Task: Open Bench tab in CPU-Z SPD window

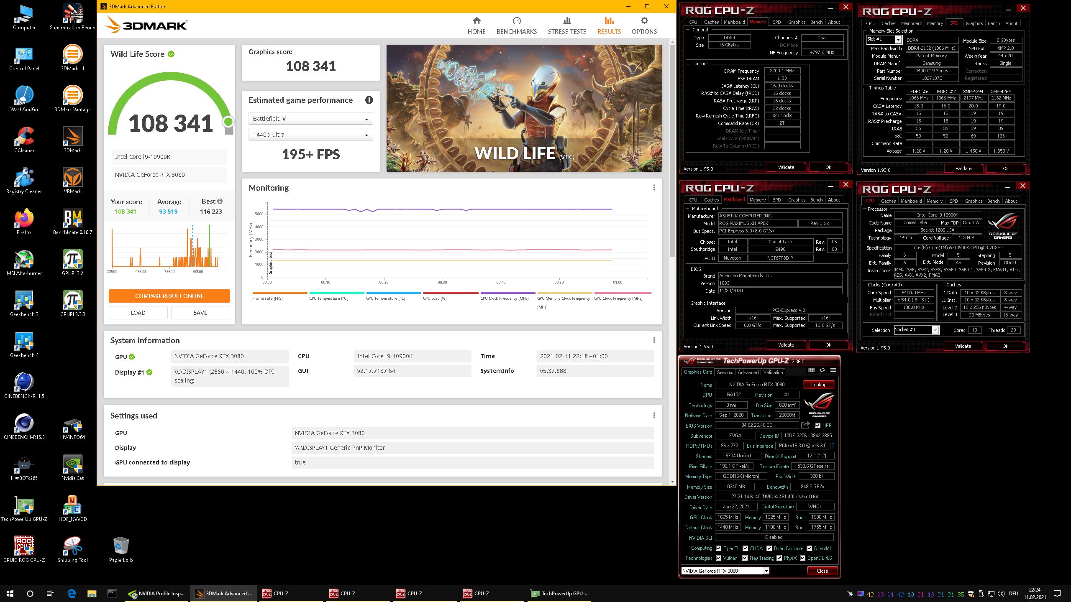Action: [x=994, y=23]
